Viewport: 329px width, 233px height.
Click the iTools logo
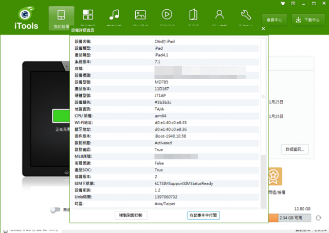tap(26, 18)
